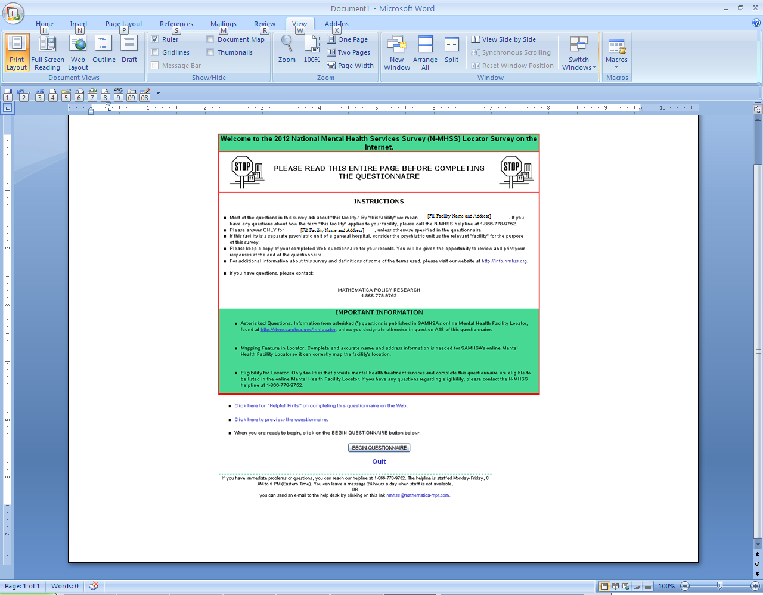Open a New Window
Image resolution: width=763 pixels, height=595 pixels.
(x=397, y=52)
